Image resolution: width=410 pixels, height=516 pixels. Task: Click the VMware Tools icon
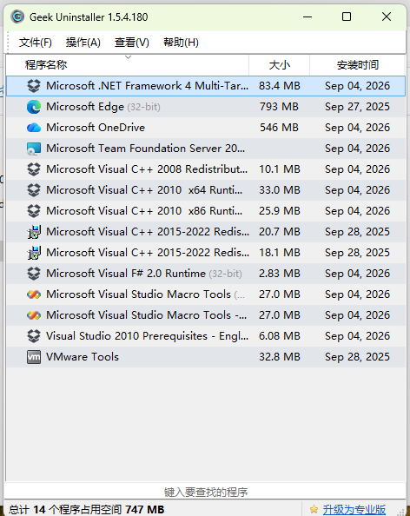point(34,357)
